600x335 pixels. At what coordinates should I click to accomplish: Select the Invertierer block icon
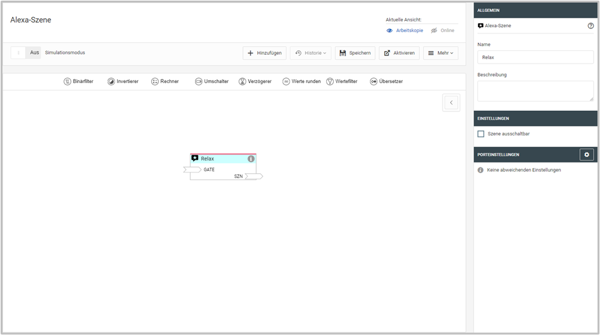click(111, 81)
